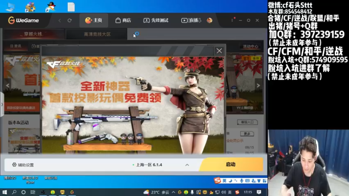Open Cortana circle icon
Viewport: 349px width, 196px height.
click(x=24, y=192)
